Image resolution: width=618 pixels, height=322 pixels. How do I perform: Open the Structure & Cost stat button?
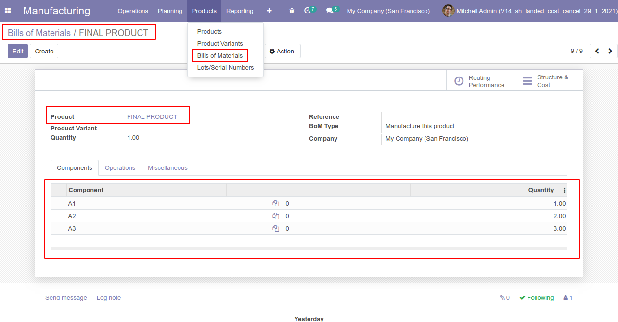coord(549,81)
